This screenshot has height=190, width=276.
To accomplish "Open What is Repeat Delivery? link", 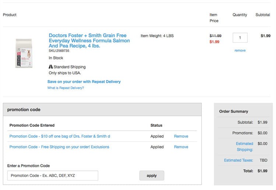I will point(66,88).
